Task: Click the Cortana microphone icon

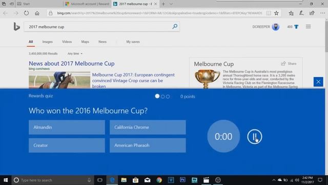Action: pos(89,180)
